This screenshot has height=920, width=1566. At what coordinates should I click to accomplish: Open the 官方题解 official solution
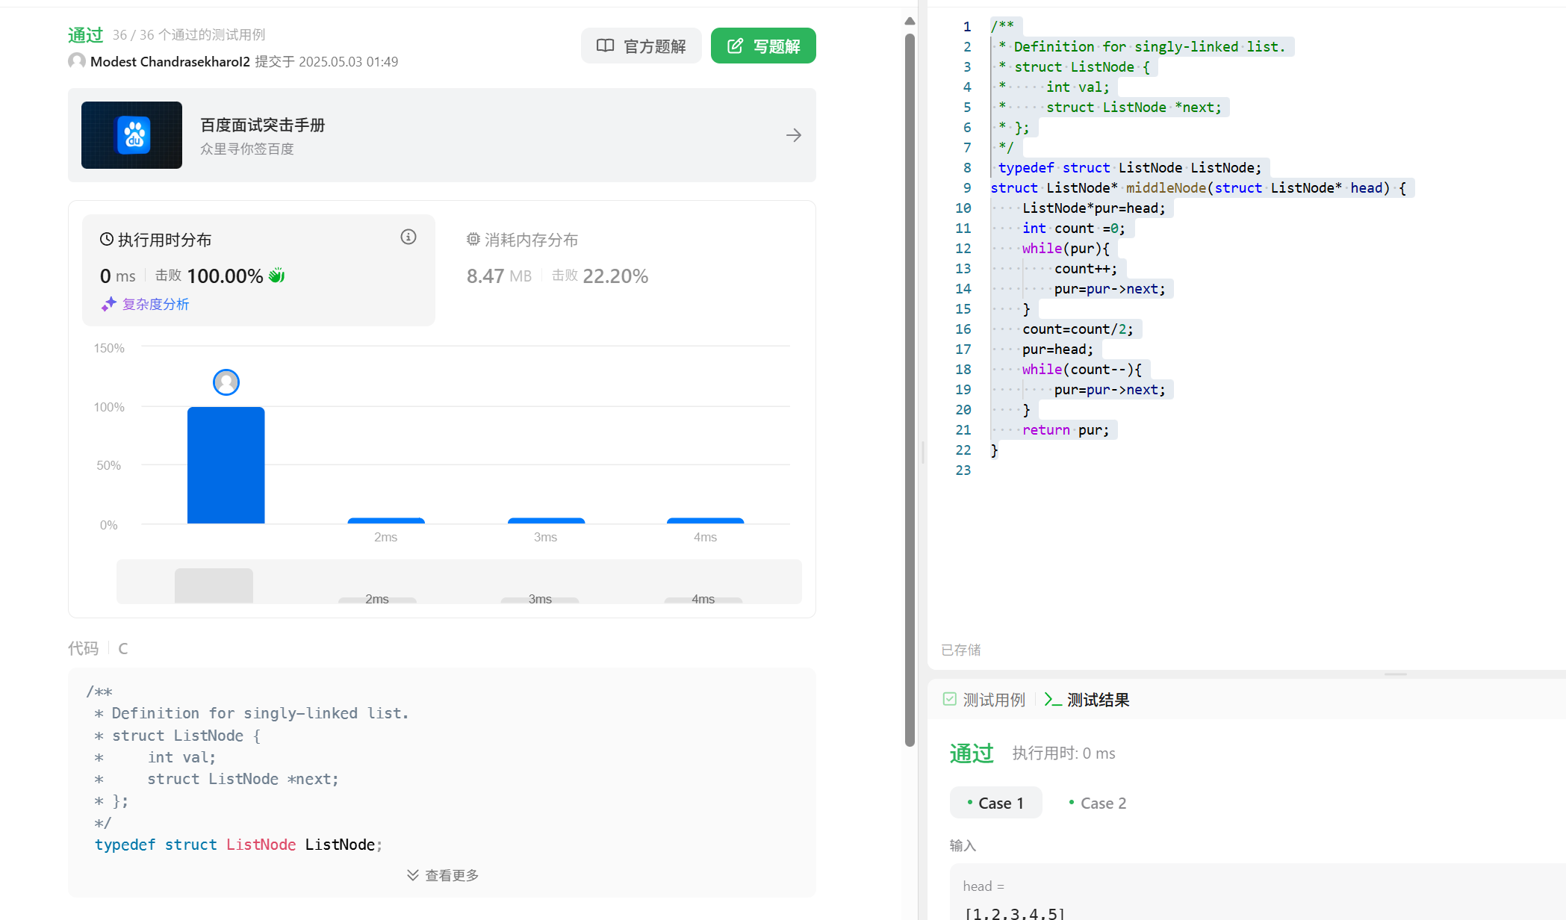pyautogui.click(x=641, y=46)
